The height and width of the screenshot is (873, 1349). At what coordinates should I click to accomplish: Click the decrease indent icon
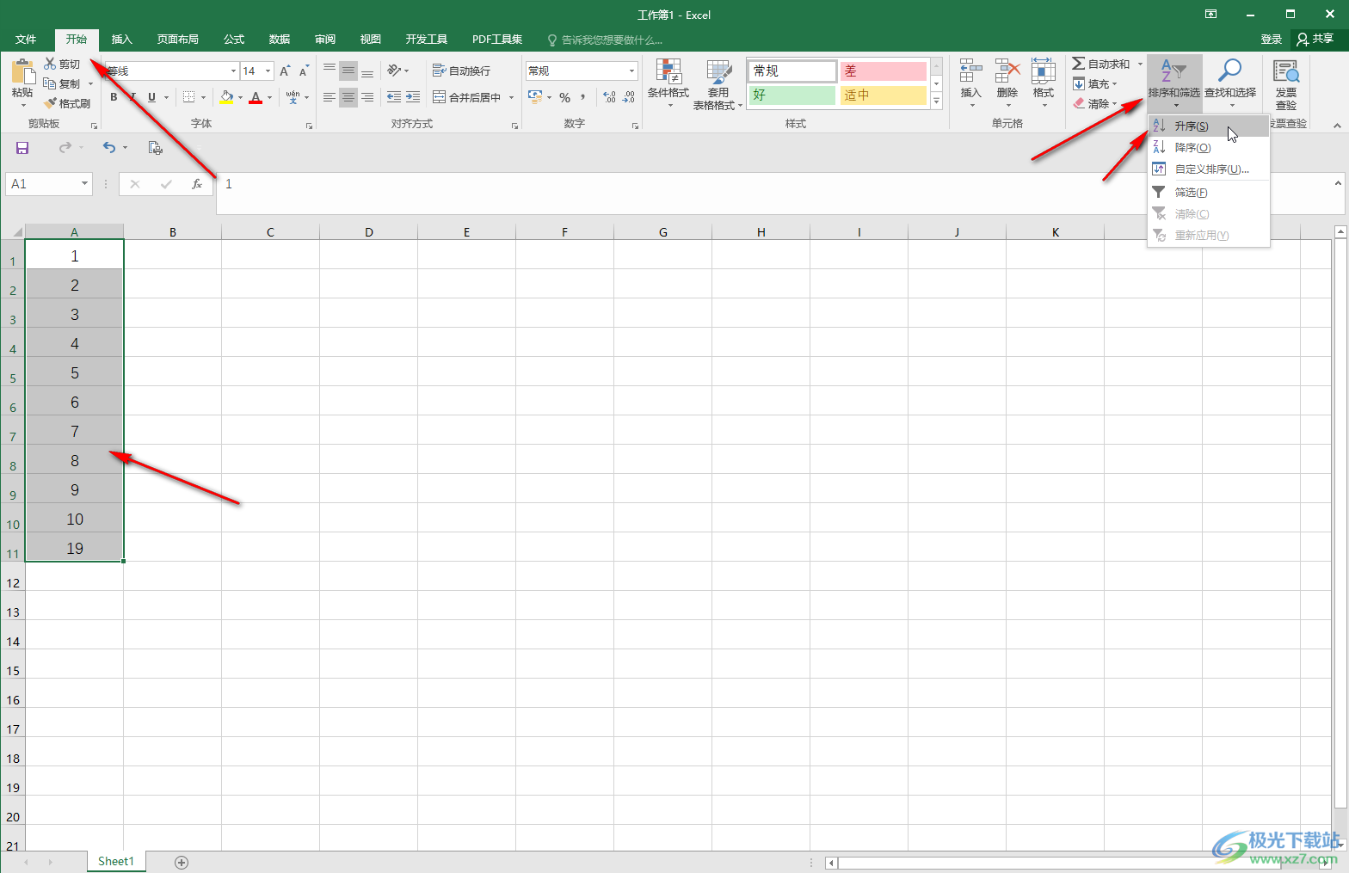pyautogui.click(x=394, y=97)
